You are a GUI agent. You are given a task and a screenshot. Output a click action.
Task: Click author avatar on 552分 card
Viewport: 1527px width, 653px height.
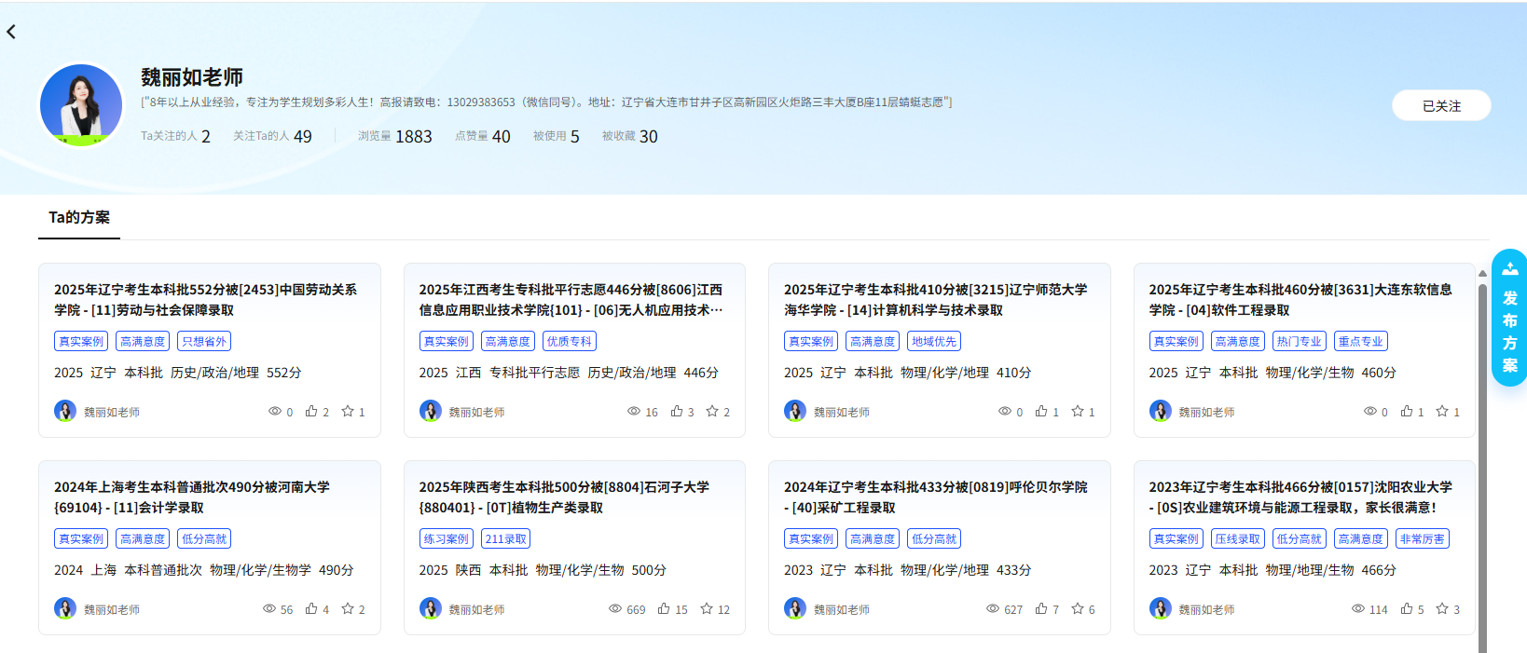[65, 411]
